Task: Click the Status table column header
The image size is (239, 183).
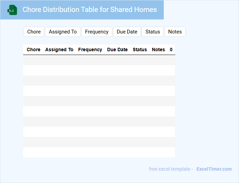Action: 140,50
